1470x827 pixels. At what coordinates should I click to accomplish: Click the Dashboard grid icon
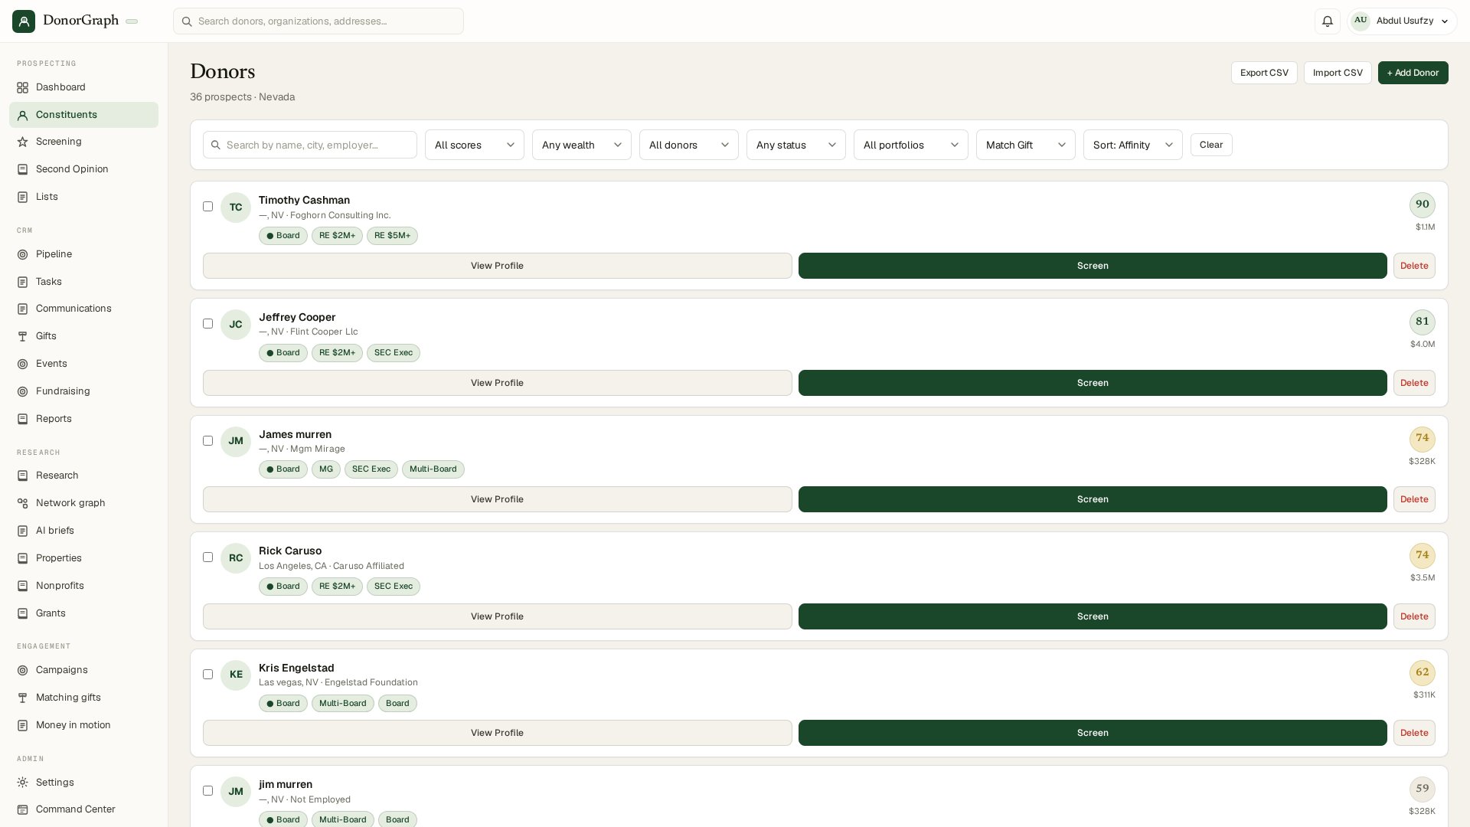click(23, 87)
